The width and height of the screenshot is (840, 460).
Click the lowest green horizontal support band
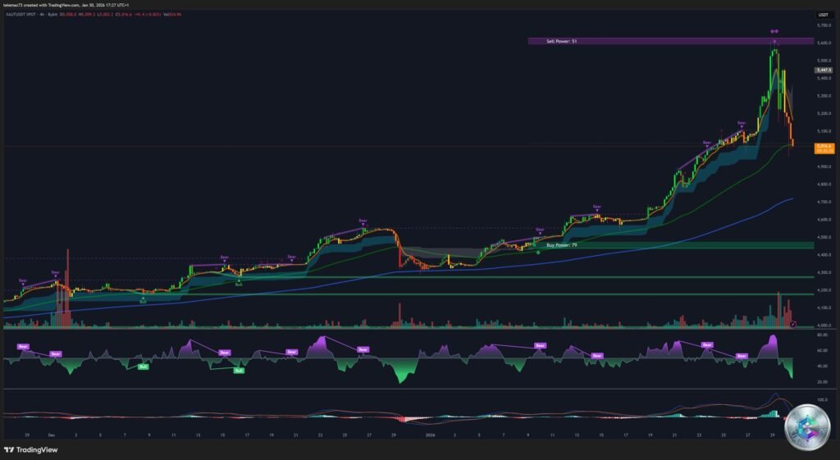click(x=410, y=294)
